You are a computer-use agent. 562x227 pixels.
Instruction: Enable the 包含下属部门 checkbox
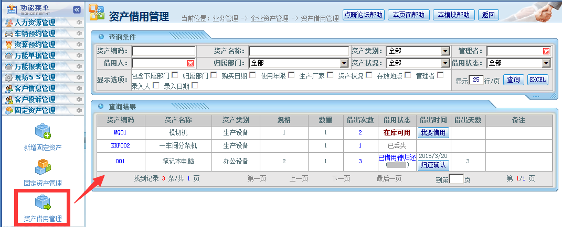[175, 75]
